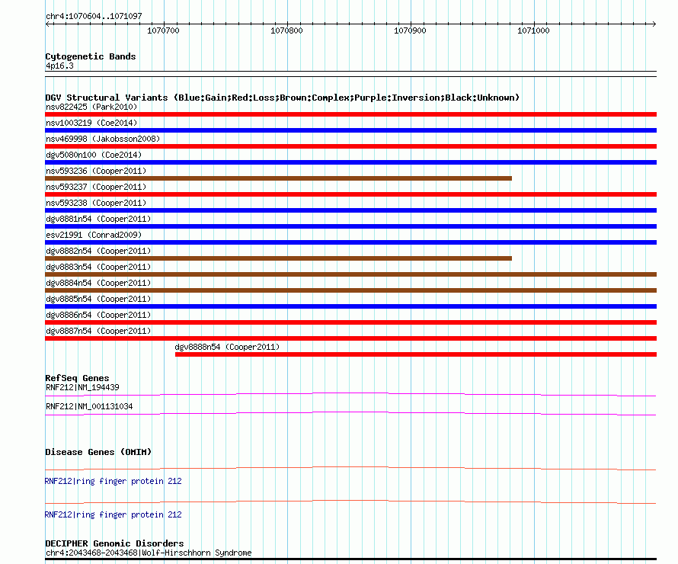
Task: Open the dgv8888n54 (Cooper2011) label
Action: [227, 347]
